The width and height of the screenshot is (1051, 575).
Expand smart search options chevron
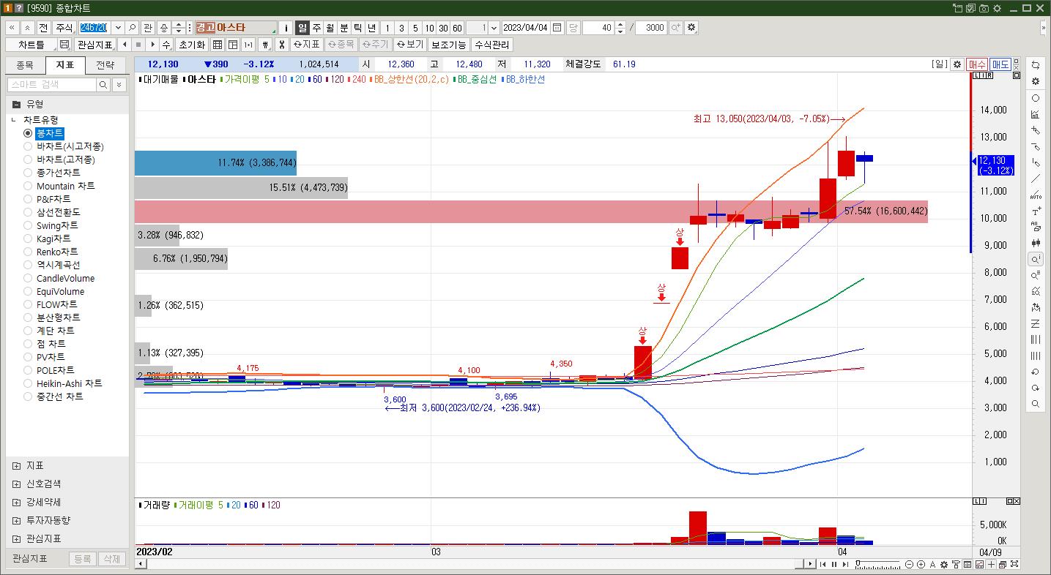(x=119, y=85)
